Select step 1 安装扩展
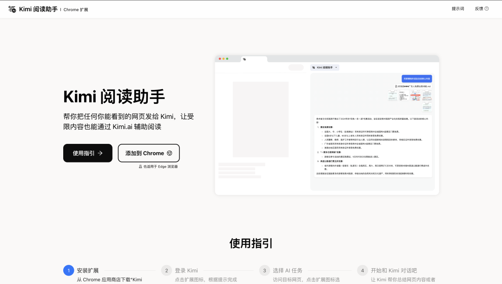 [88, 271]
